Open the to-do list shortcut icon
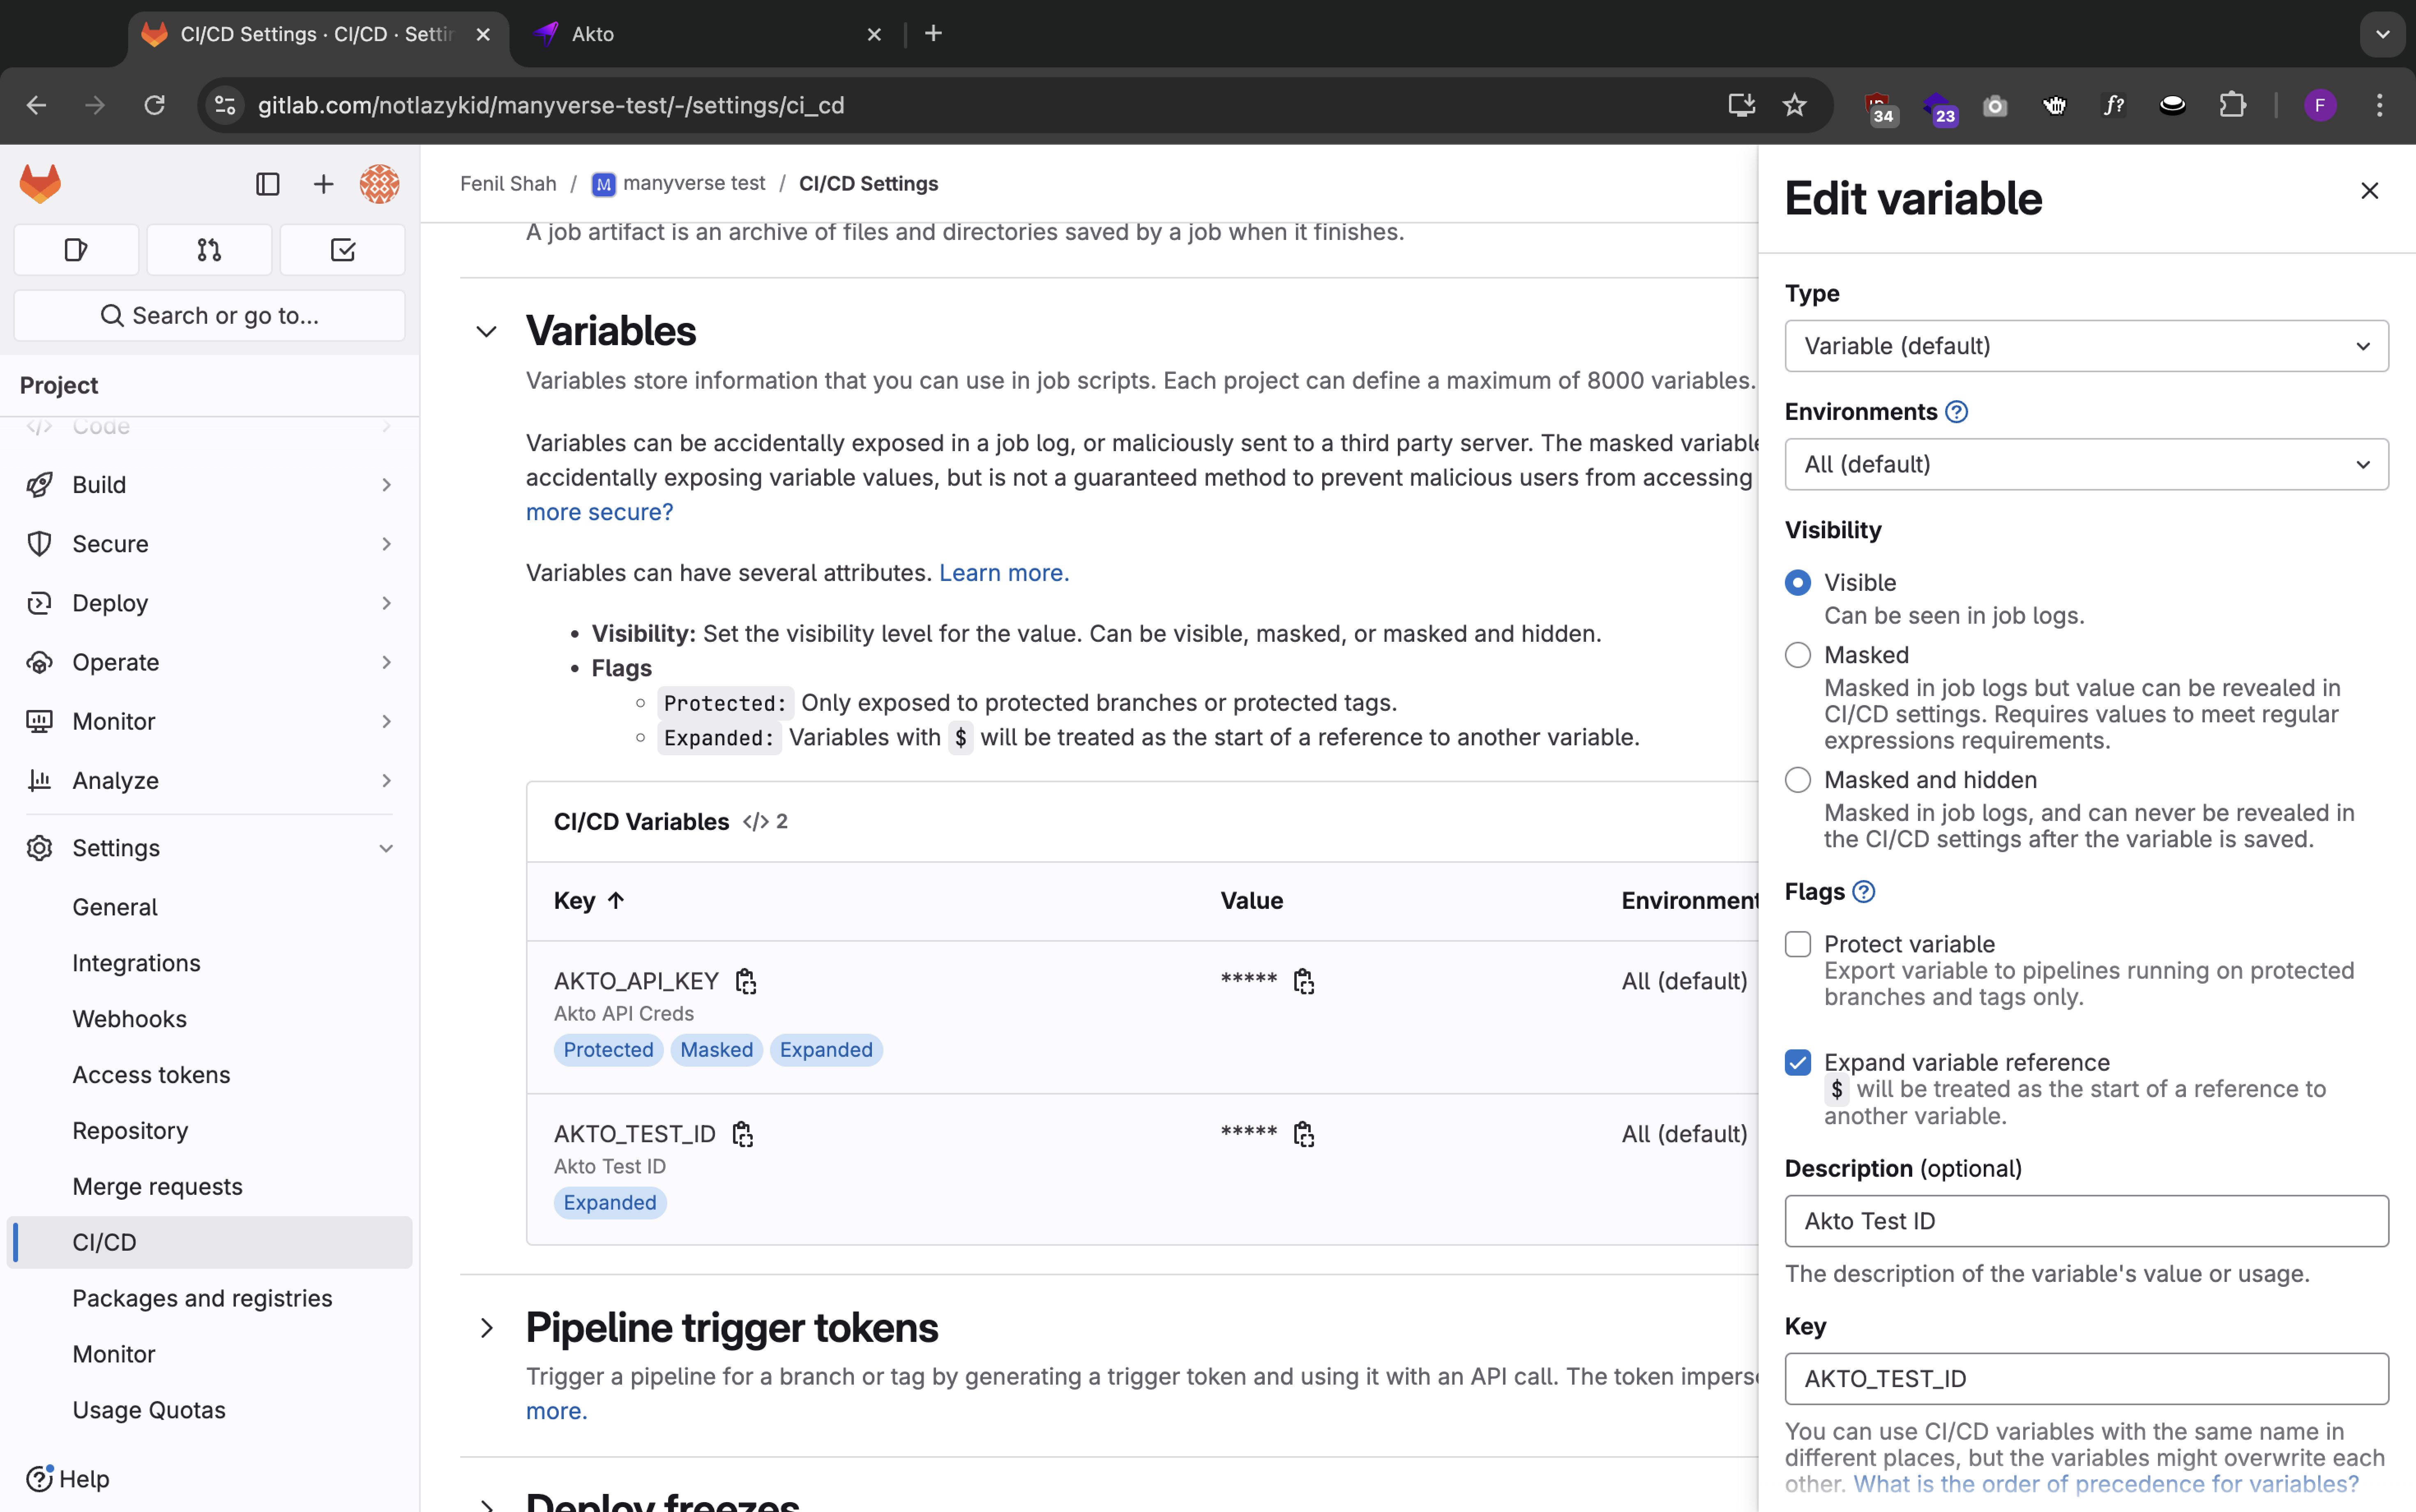Image resolution: width=2416 pixels, height=1512 pixels. click(342, 250)
